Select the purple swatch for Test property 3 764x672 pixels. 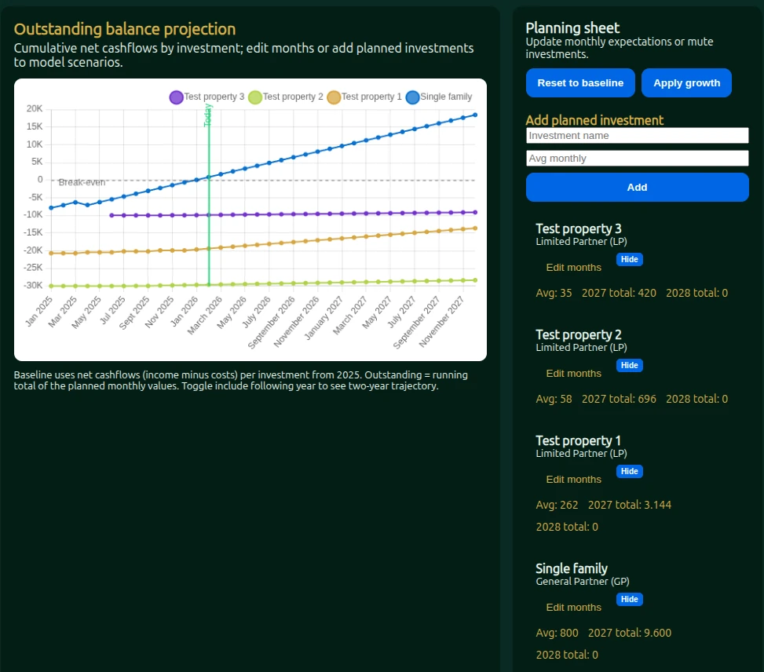176,97
